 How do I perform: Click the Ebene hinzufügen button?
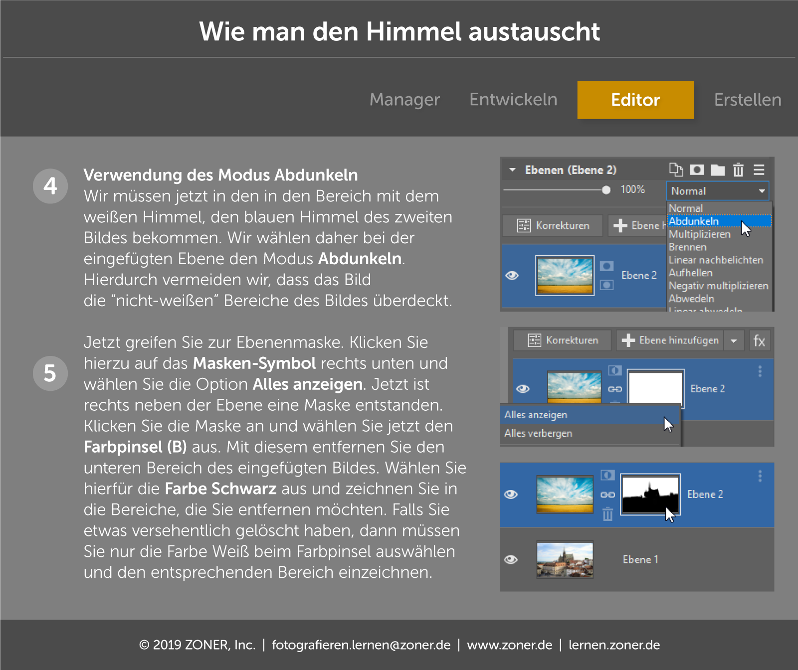pyautogui.click(x=669, y=340)
